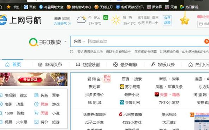
Task: Click the 9月18日 周三 date text
Action: click(148, 18)
